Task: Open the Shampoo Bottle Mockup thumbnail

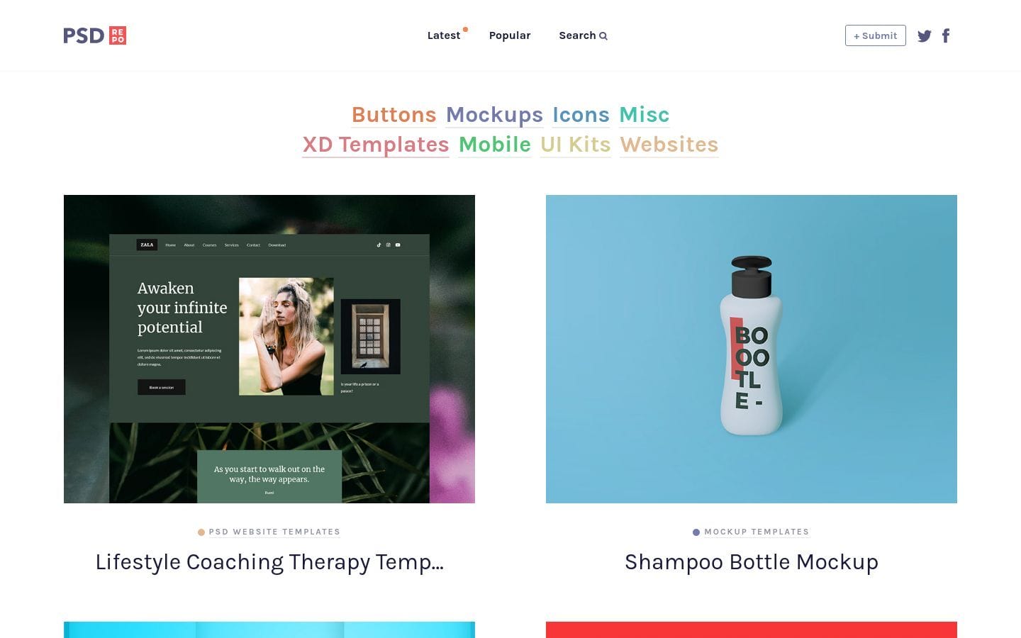Action: tap(752, 349)
